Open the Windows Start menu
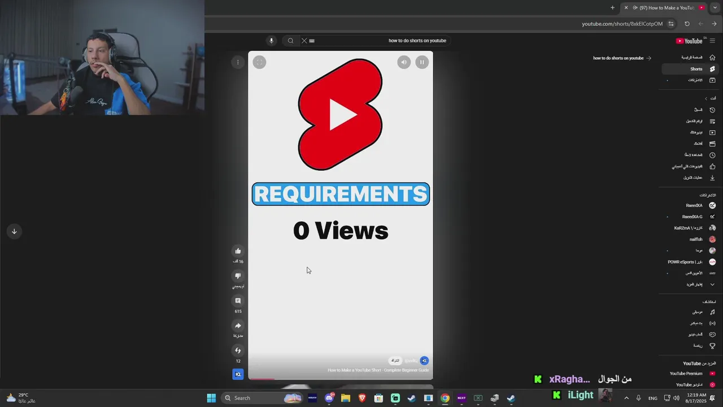The image size is (723, 407). point(211,398)
